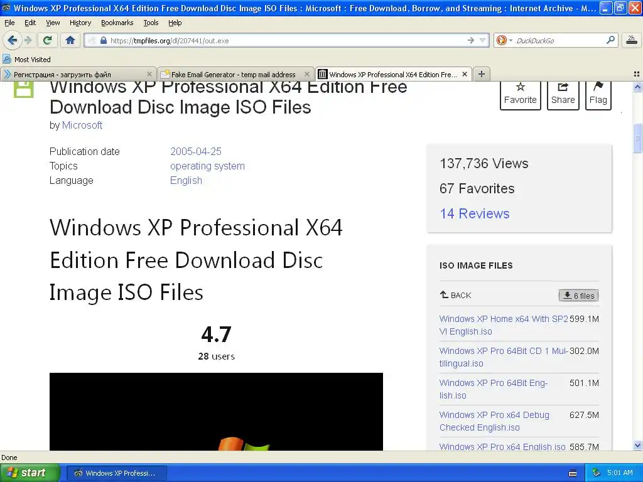Open the View menu
The width and height of the screenshot is (643, 482).
(53, 23)
